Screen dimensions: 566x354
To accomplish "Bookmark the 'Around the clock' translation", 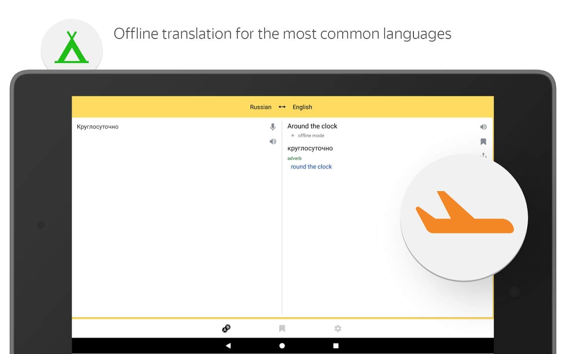I will pos(483,142).
